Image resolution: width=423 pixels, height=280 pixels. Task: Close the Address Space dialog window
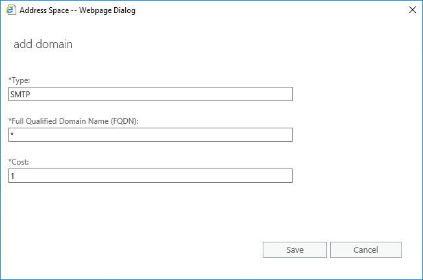click(x=412, y=10)
